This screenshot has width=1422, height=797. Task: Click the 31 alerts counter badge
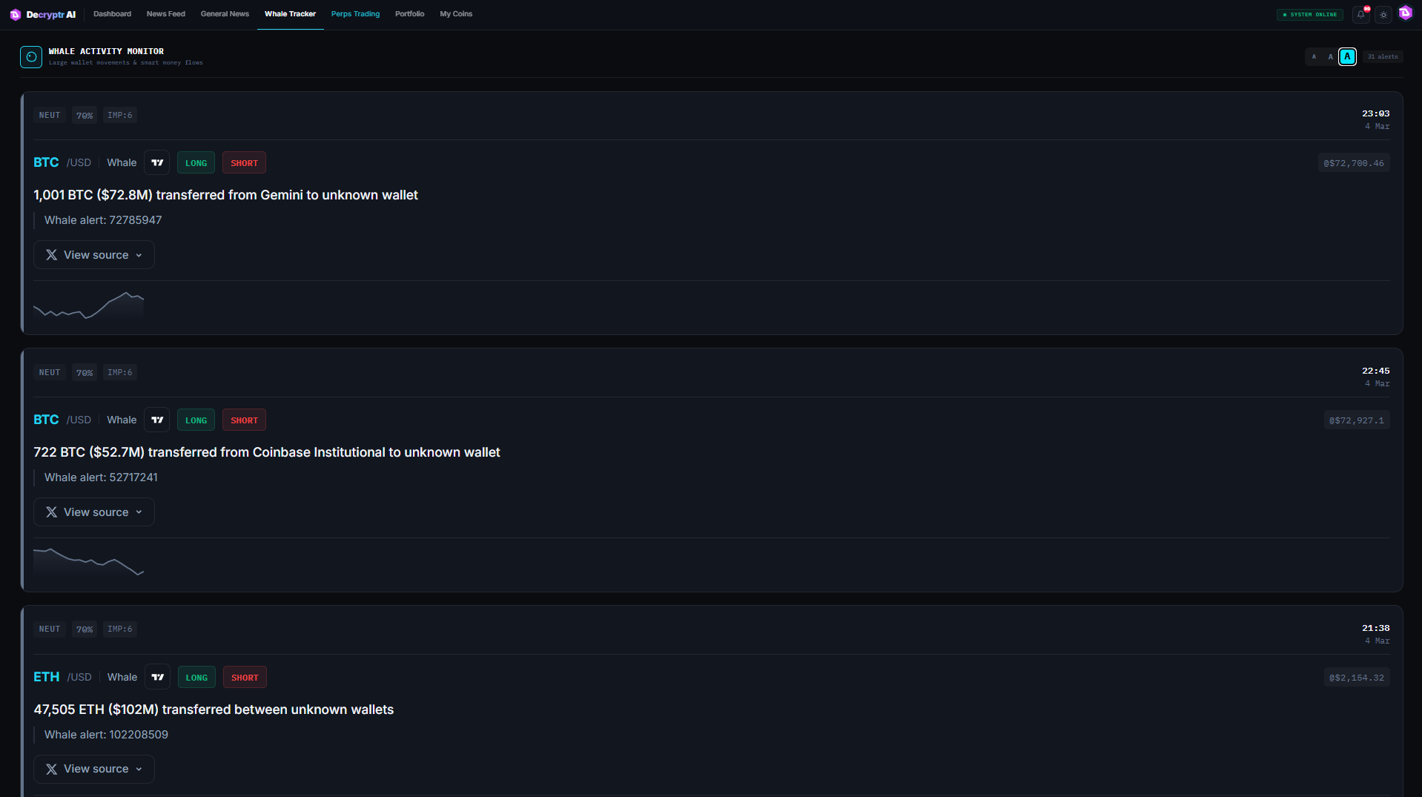(1382, 57)
